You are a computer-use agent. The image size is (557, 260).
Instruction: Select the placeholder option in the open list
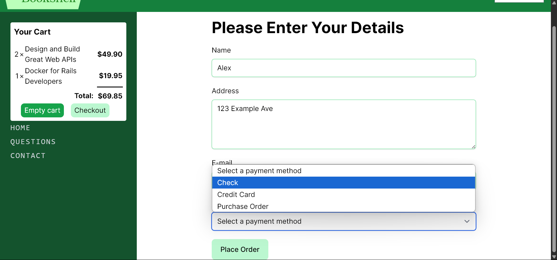click(x=344, y=171)
